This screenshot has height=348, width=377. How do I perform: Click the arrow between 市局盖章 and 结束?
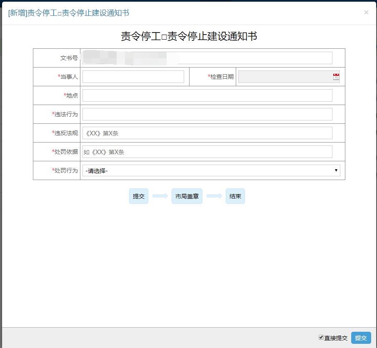click(214, 196)
